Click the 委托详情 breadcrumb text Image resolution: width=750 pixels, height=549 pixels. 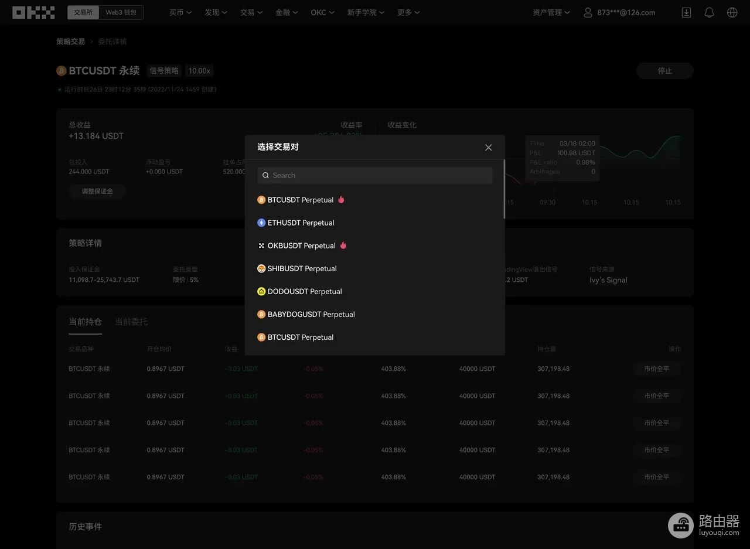112,42
